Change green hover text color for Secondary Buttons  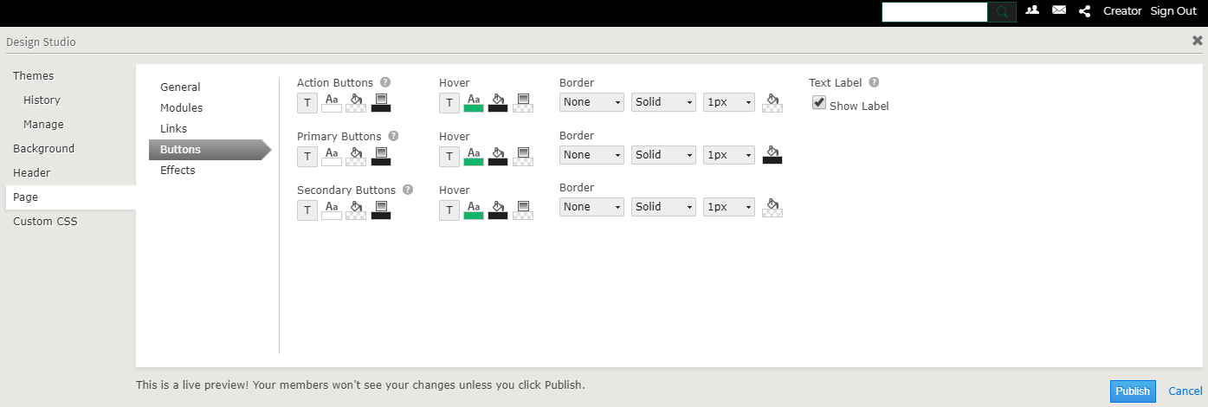tap(474, 210)
